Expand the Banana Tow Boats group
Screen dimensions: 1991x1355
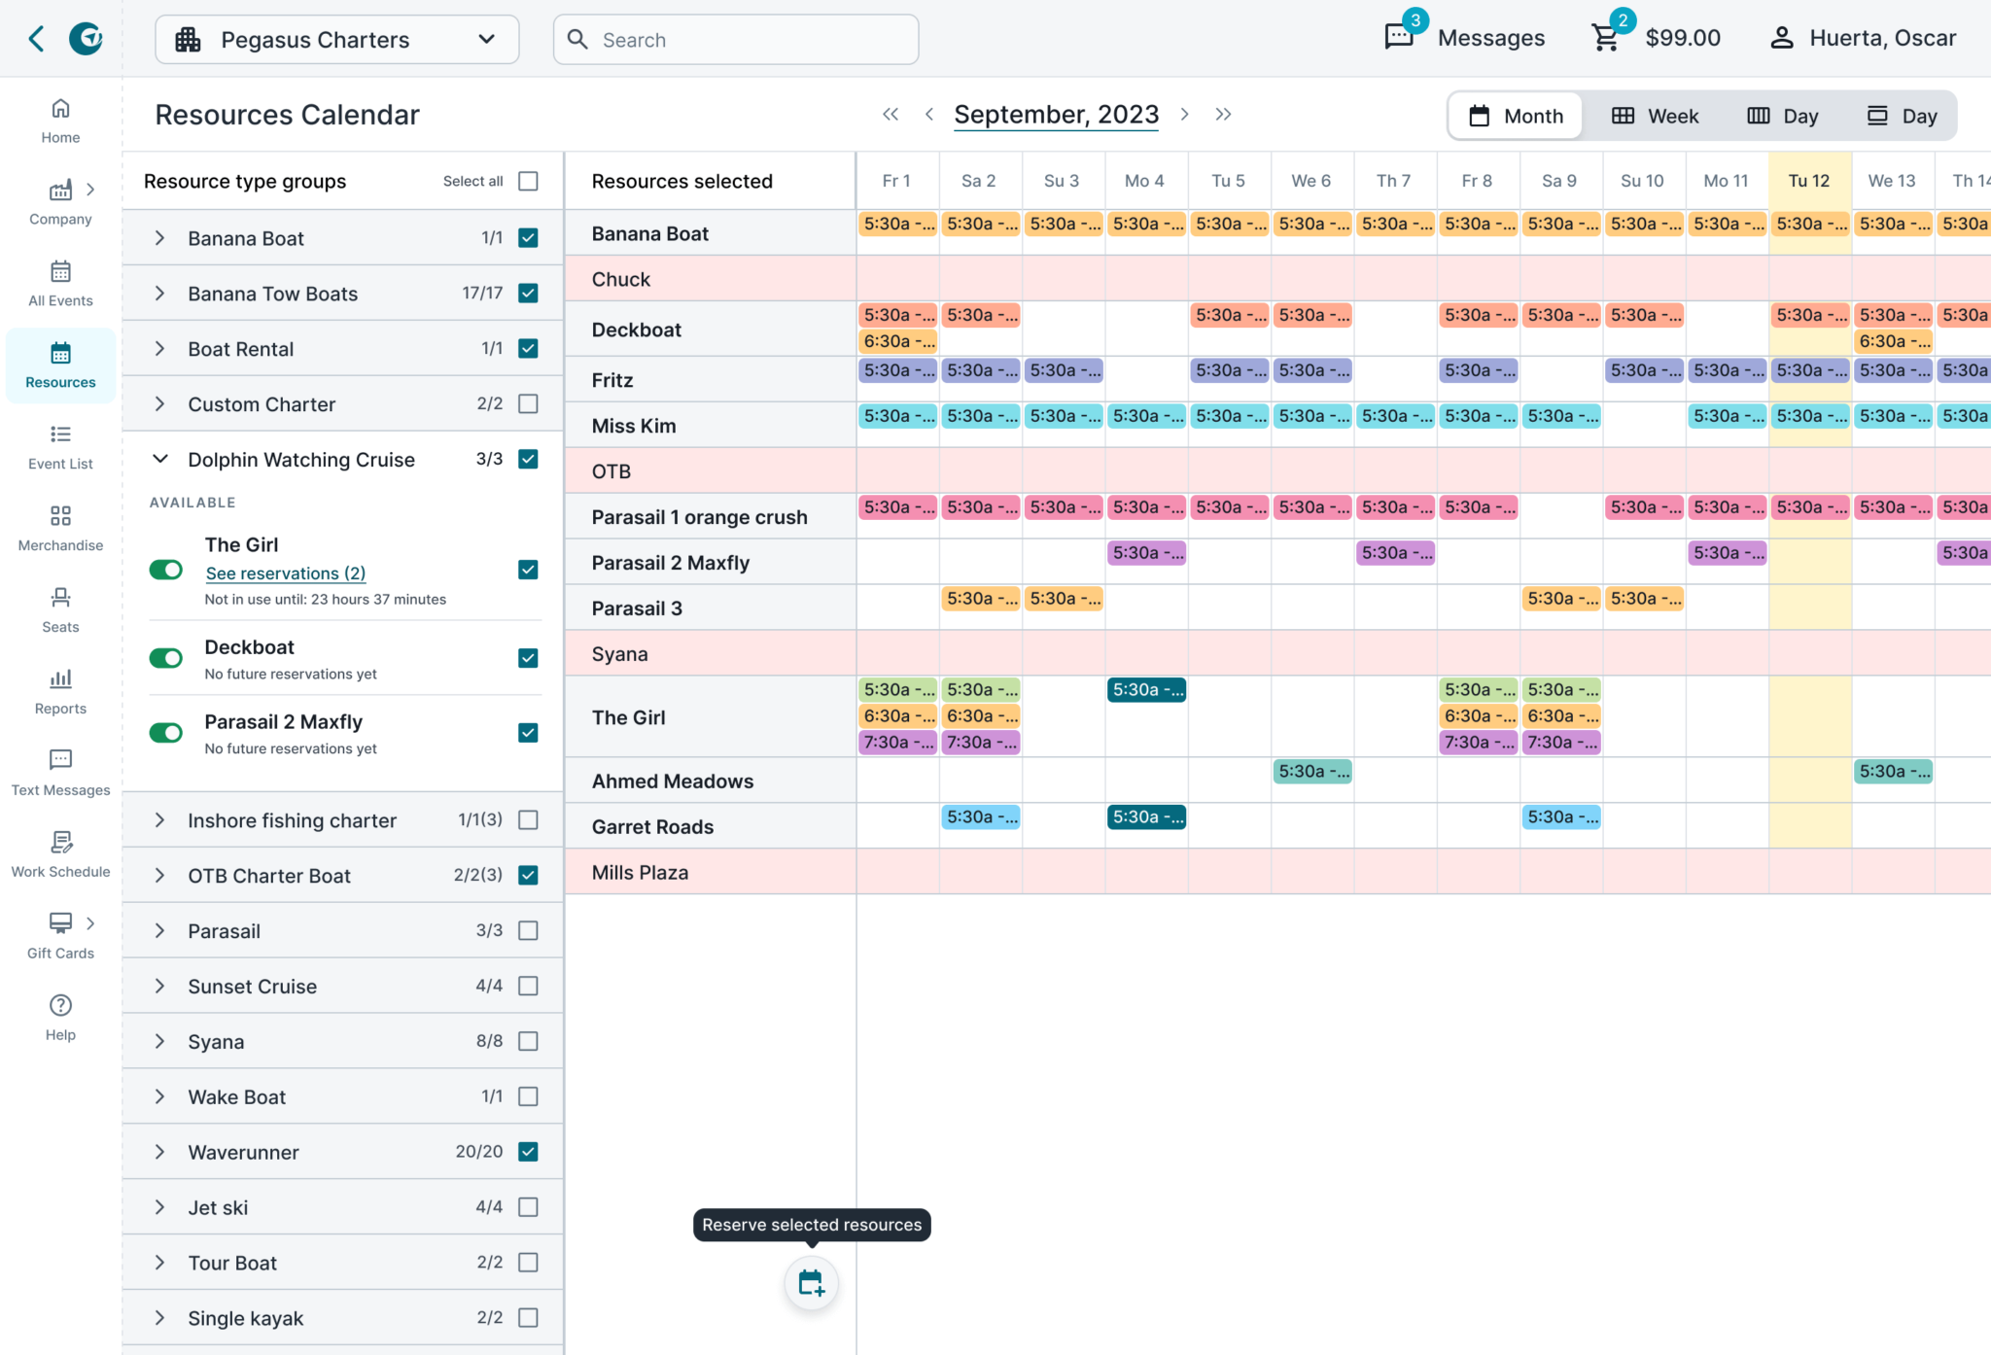[160, 293]
